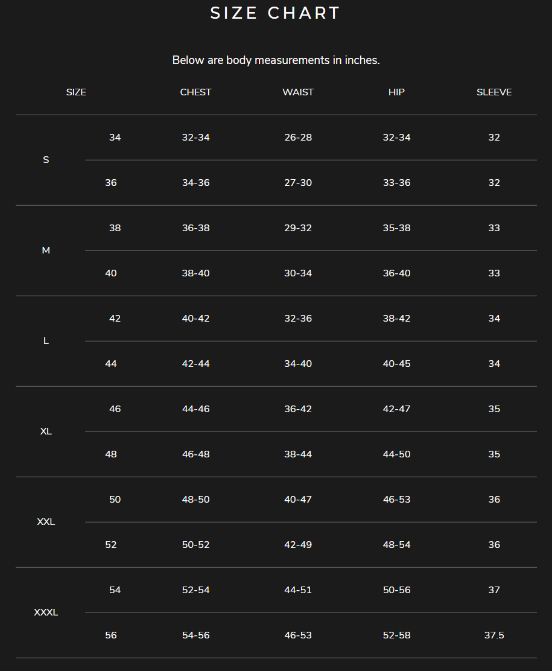This screenshot has height=671, width=552.
Task: Click chest value 32-34
Action: [196, 138]
